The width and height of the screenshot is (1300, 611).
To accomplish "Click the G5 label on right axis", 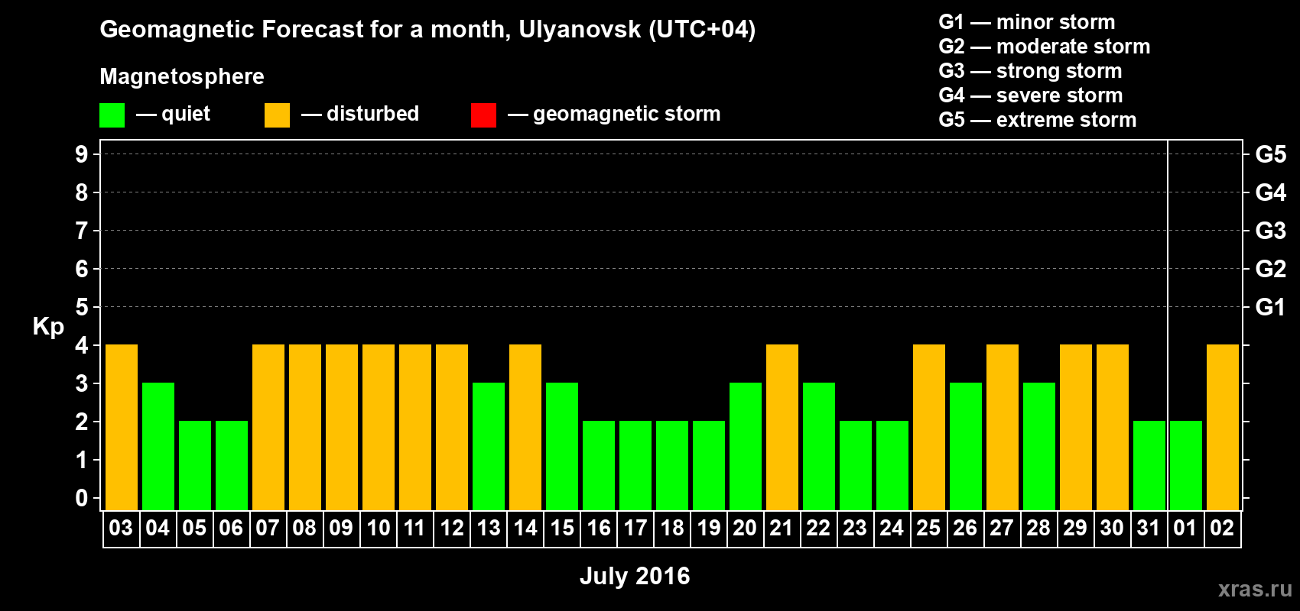I will click(1271, 154).
